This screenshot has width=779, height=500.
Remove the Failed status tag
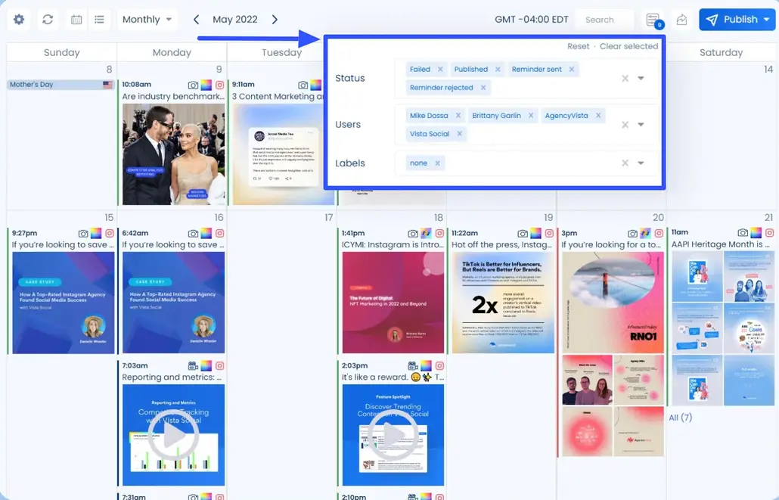tap(440, 70)
